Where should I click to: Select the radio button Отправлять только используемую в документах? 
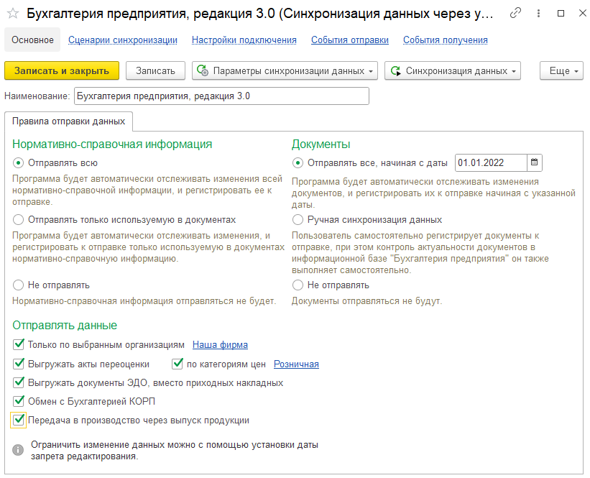pos(19,219)
